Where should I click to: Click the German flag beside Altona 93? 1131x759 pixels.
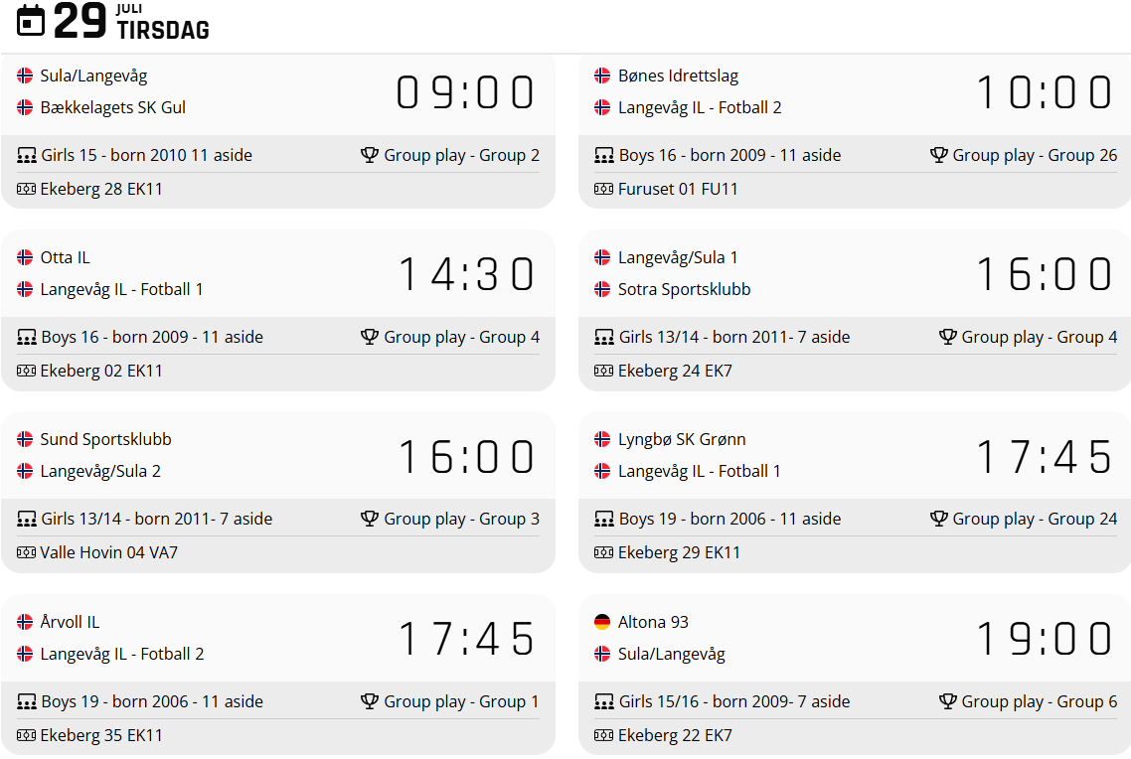click(x=602, y=622)
